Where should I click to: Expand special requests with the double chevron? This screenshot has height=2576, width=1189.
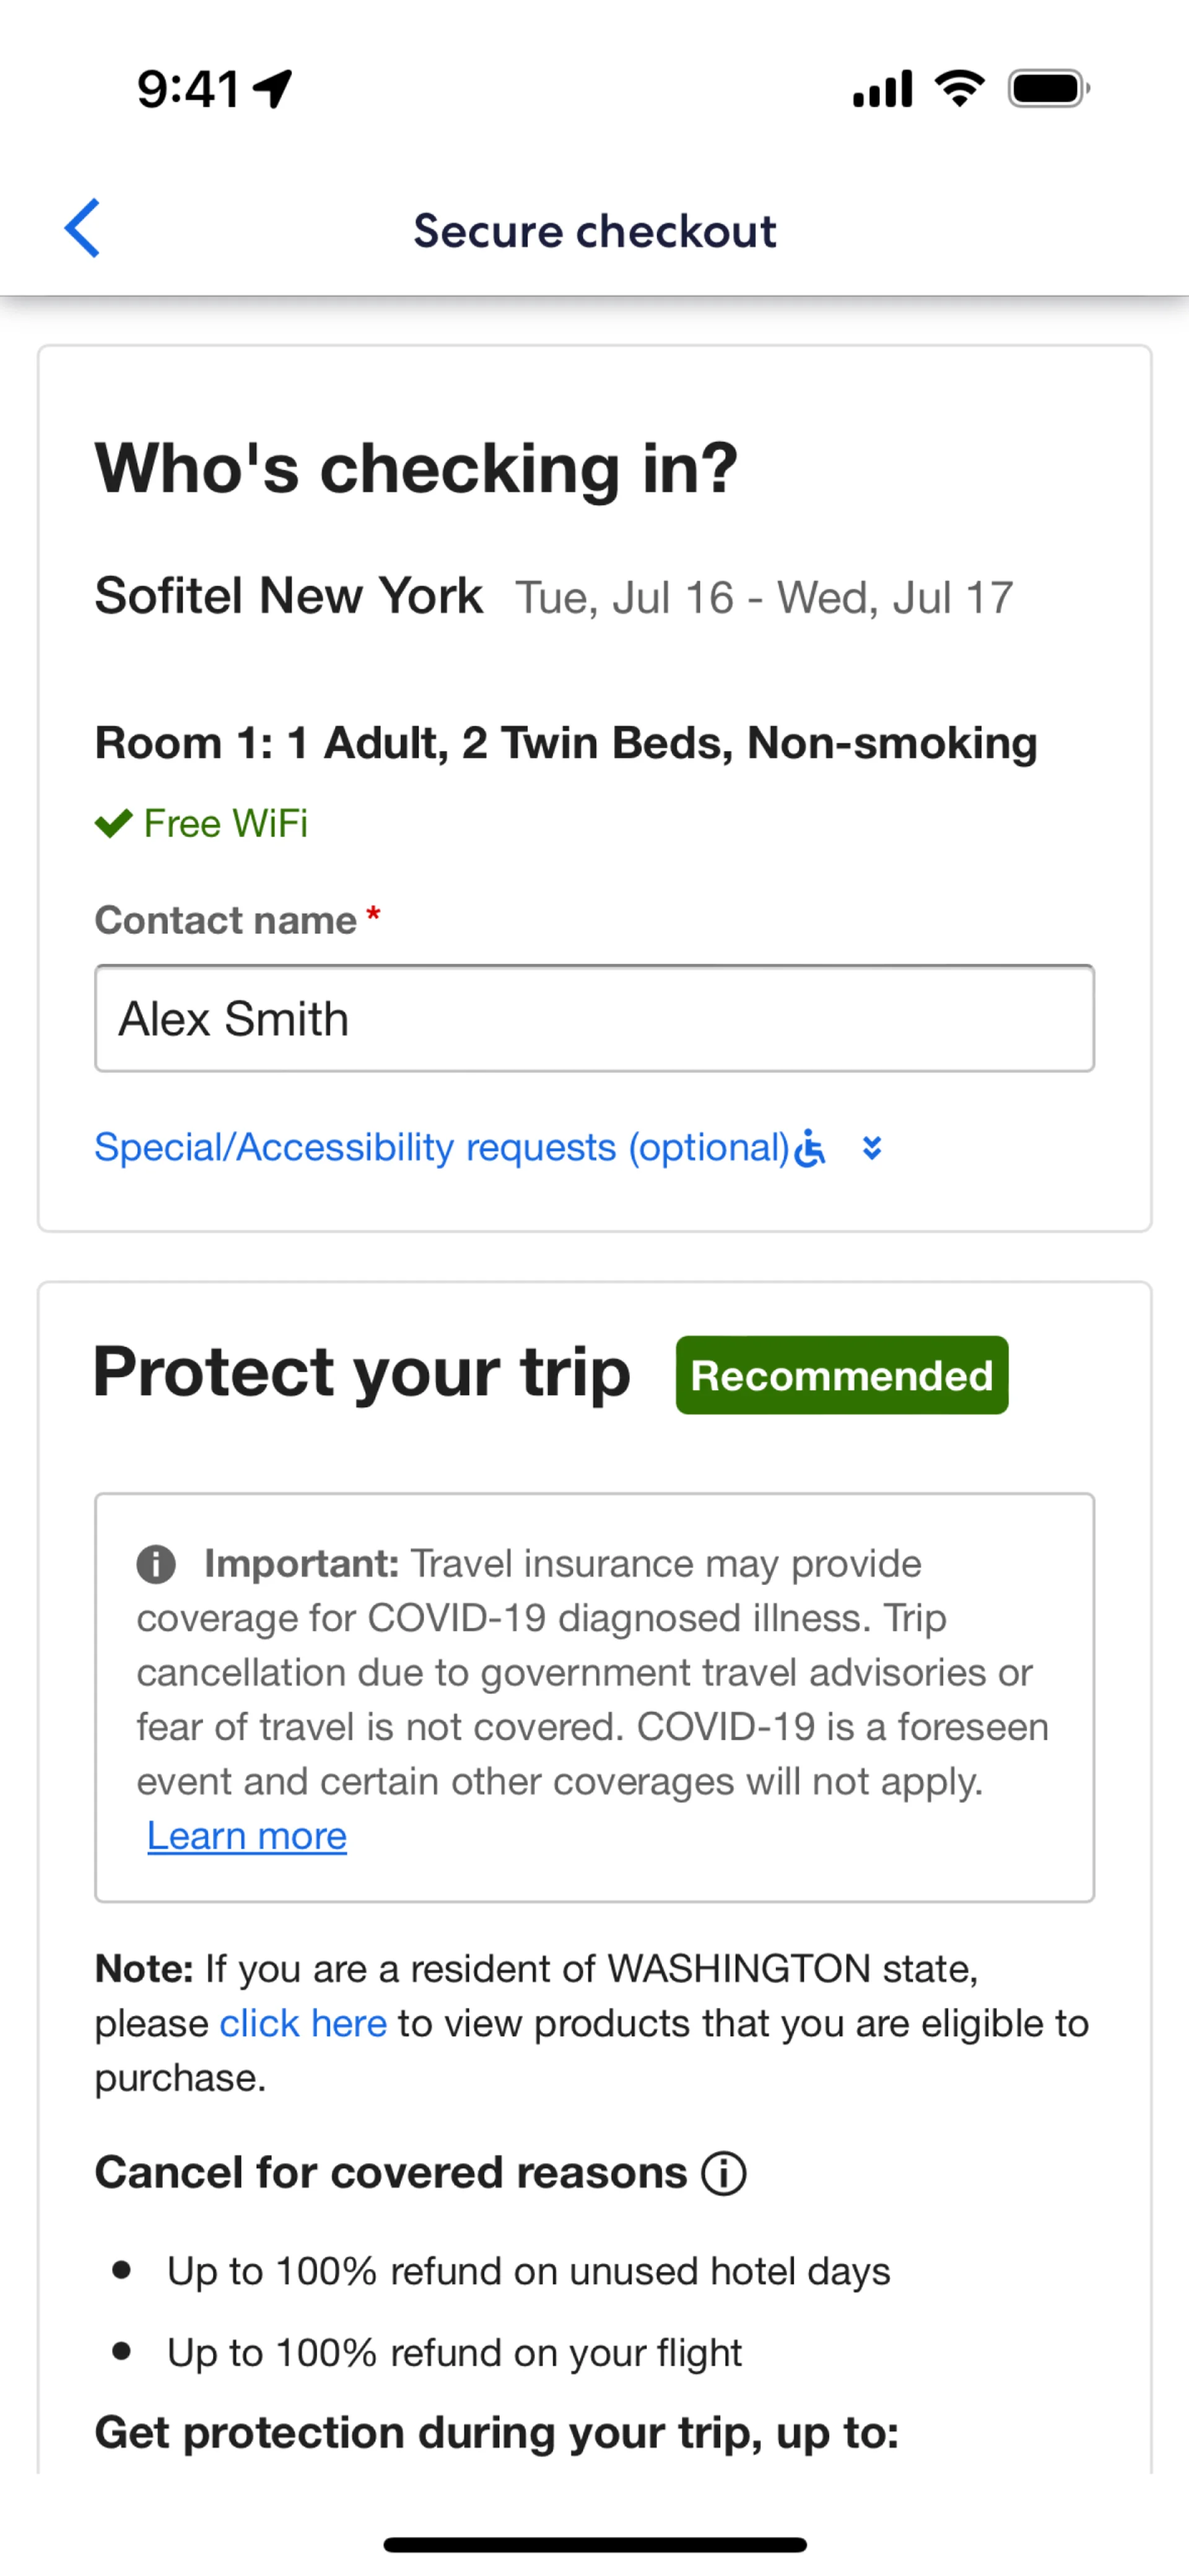click(x=872, y=1148)
